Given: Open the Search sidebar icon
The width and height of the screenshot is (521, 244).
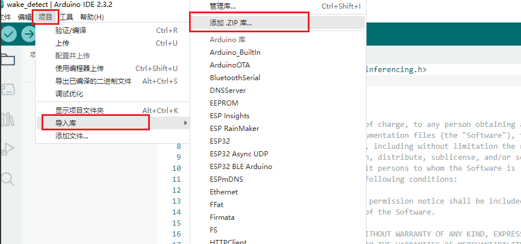Looking at the screenshot, I should [x=8, y=179].
